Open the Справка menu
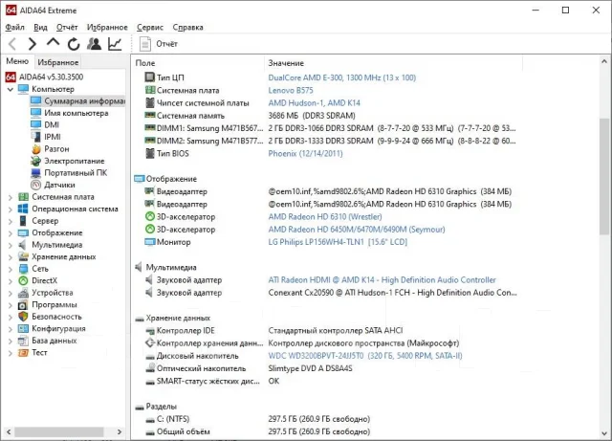The height and width of the screenshot is (441, 612). tap(187, 27)
